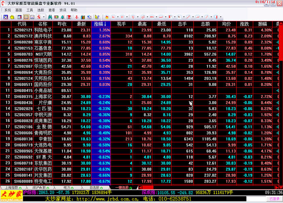
Task: Select stock code SH600138 中青旅
Action: point(23,139)
